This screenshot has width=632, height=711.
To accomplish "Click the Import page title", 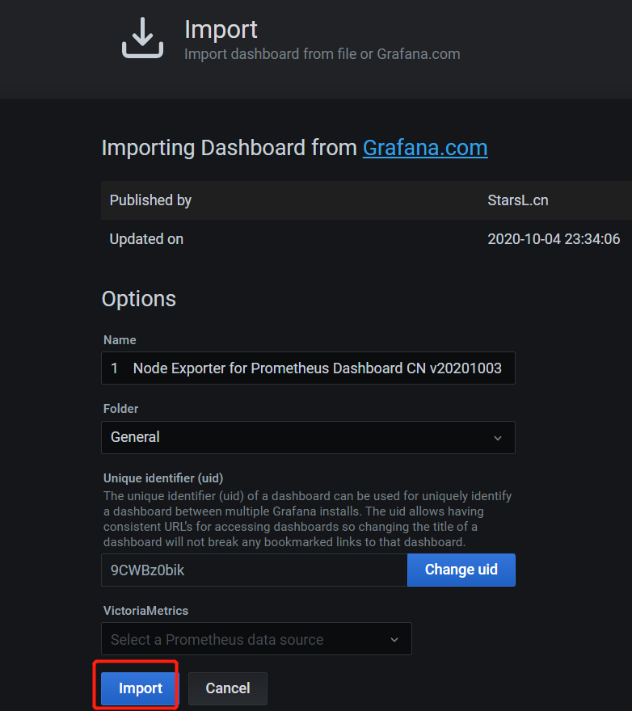I will point(221,30).
